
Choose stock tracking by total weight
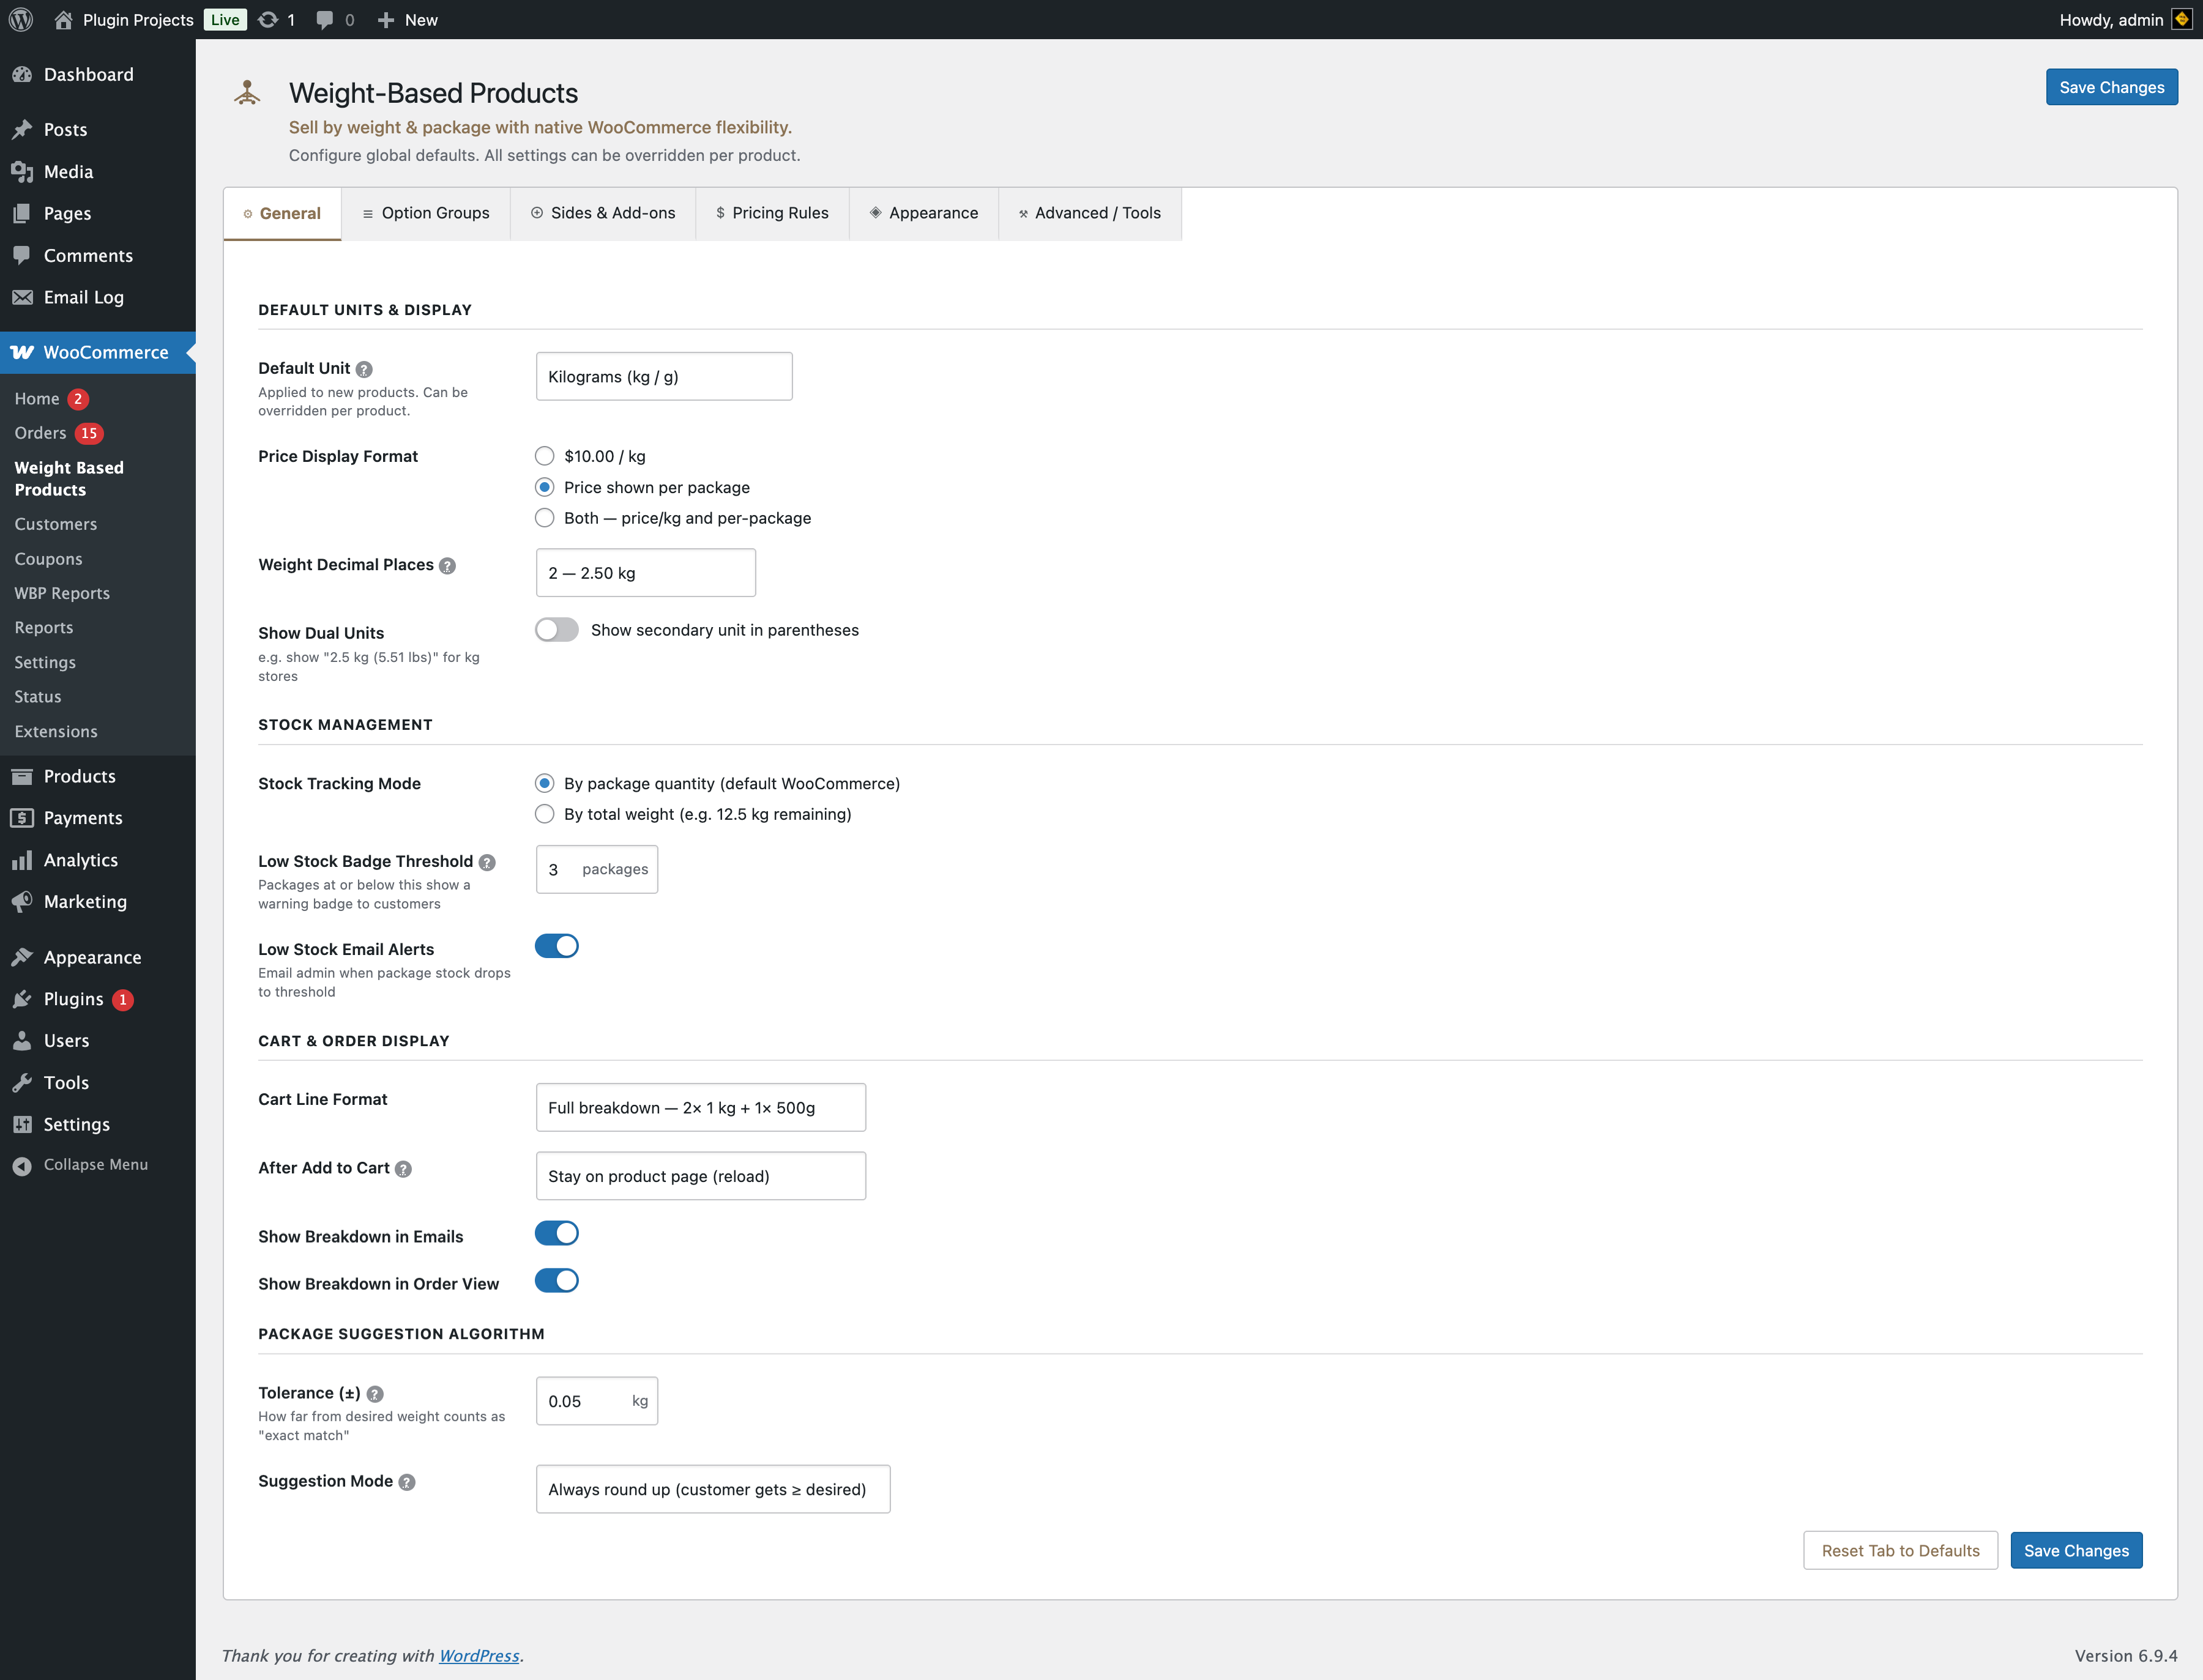[544, 814]
